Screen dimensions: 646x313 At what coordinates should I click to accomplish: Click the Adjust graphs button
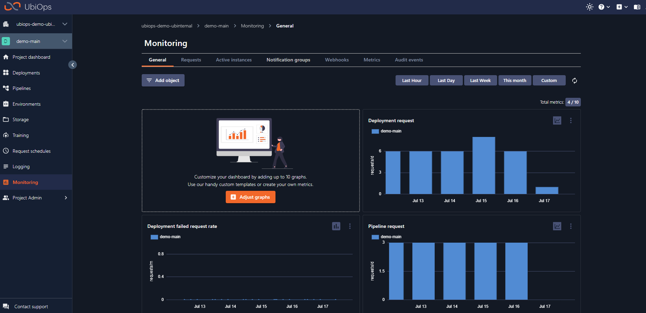point(250,197)
